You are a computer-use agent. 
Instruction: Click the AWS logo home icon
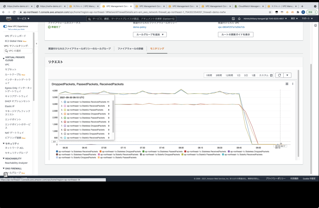pyautogui.click(x=8, y=18)
